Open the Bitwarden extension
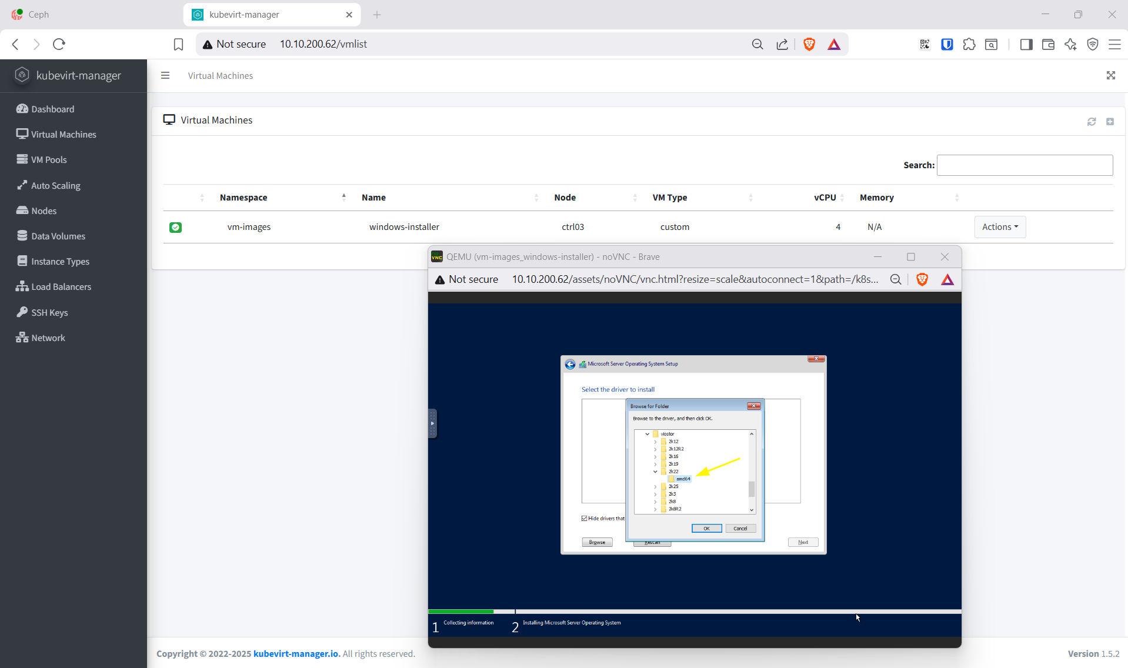 (x=947, y=44)
